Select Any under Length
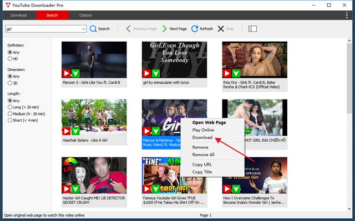355x221 pixels. 10,101
